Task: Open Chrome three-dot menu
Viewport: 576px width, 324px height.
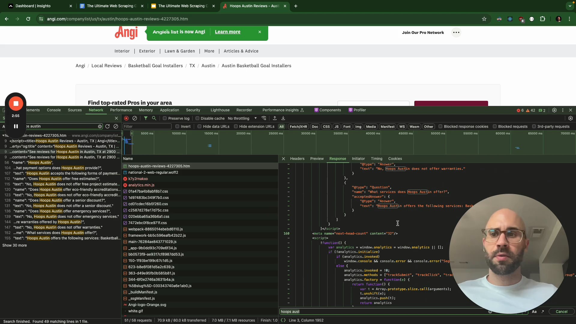Action: [x=569, y=19]
